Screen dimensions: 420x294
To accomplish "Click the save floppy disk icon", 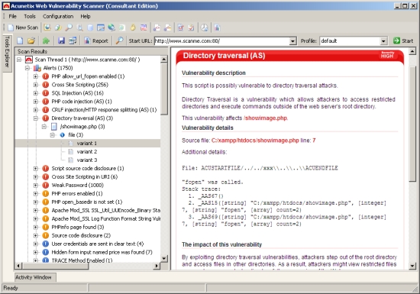I will point(61,40).
